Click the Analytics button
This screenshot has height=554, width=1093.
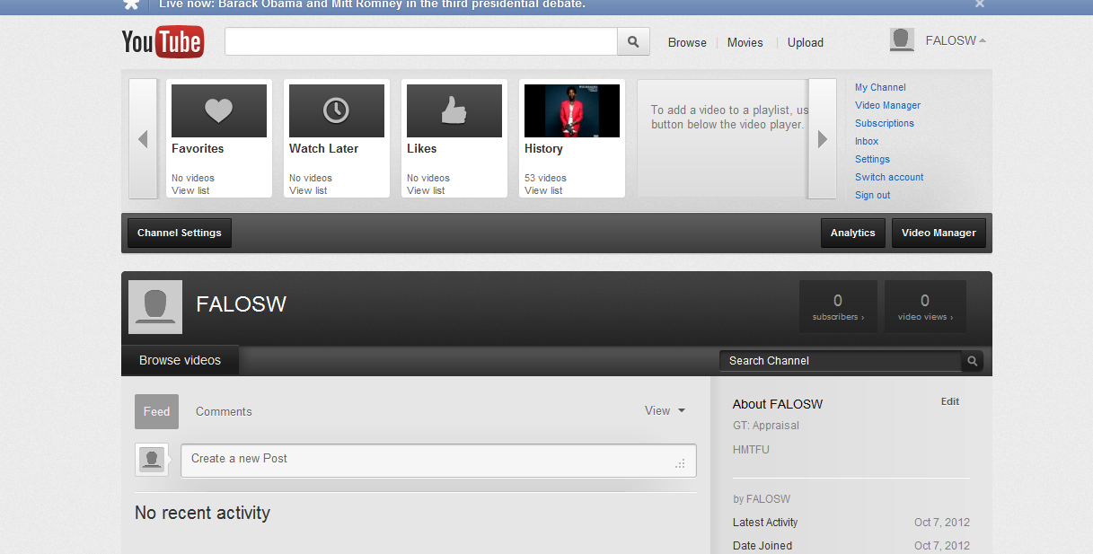853,233
